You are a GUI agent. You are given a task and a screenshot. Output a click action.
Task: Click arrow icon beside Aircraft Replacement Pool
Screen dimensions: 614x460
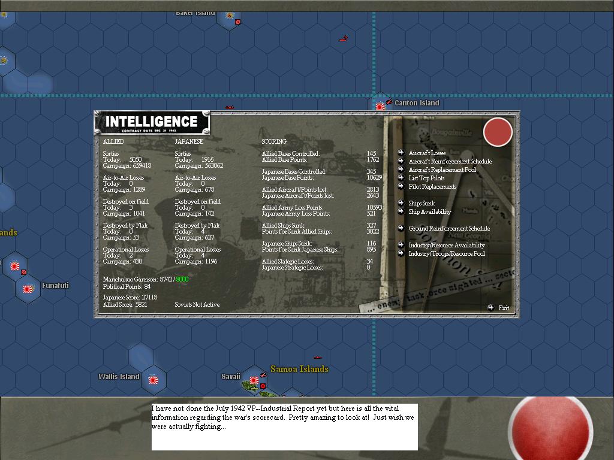(401, 170)
